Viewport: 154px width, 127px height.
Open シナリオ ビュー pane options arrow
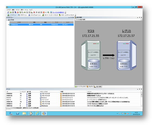pos(69,17)
